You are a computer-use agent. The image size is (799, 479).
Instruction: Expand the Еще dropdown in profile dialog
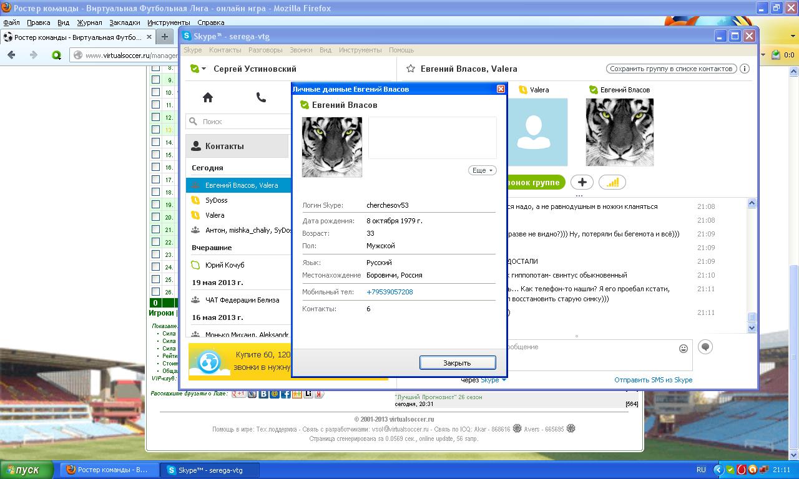coord(483,170)
